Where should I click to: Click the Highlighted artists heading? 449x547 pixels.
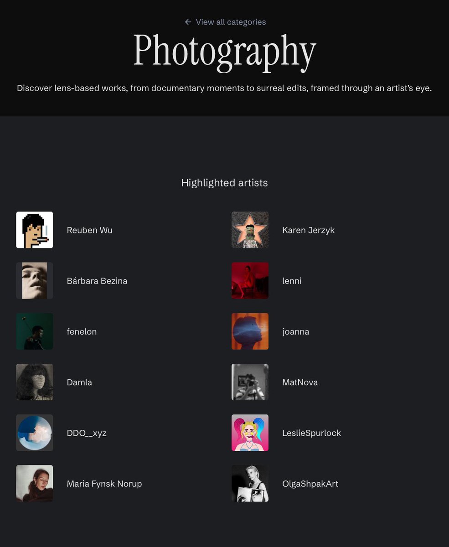[x=225, y=183]
